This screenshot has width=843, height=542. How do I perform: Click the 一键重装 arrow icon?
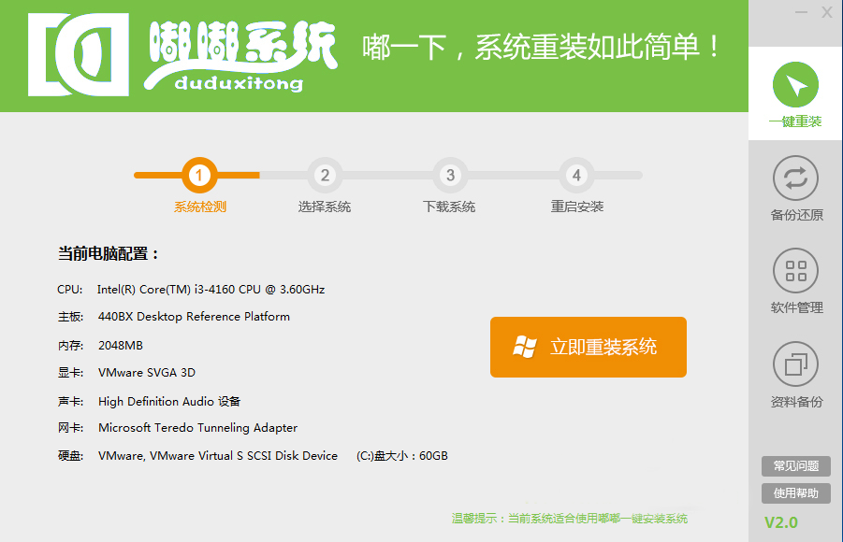795,85
